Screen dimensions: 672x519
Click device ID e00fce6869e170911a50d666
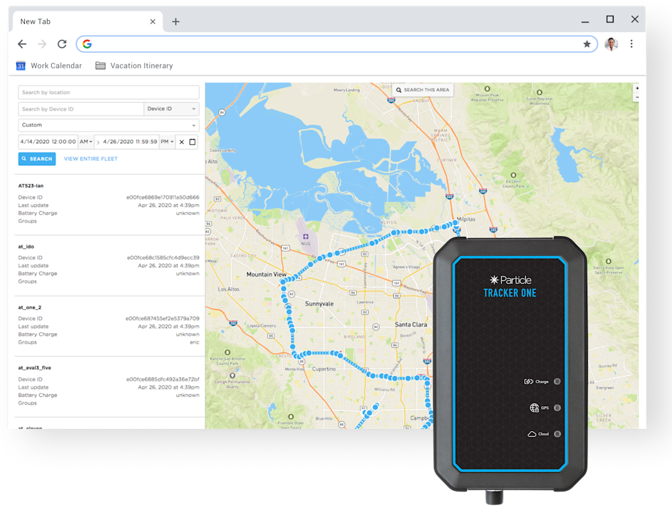[163, 197]
